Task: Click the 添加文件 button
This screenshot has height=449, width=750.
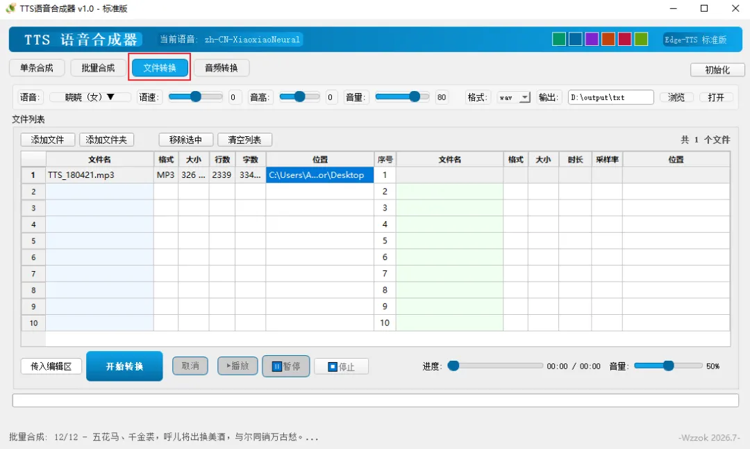Action: [47, 140]
